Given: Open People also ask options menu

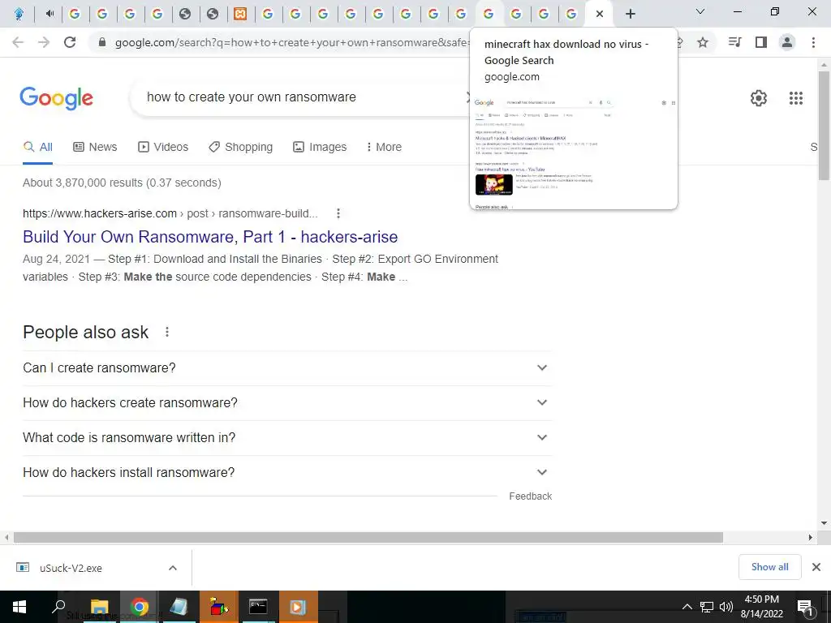Looking at the screenshot, I should tap(167, 332).
